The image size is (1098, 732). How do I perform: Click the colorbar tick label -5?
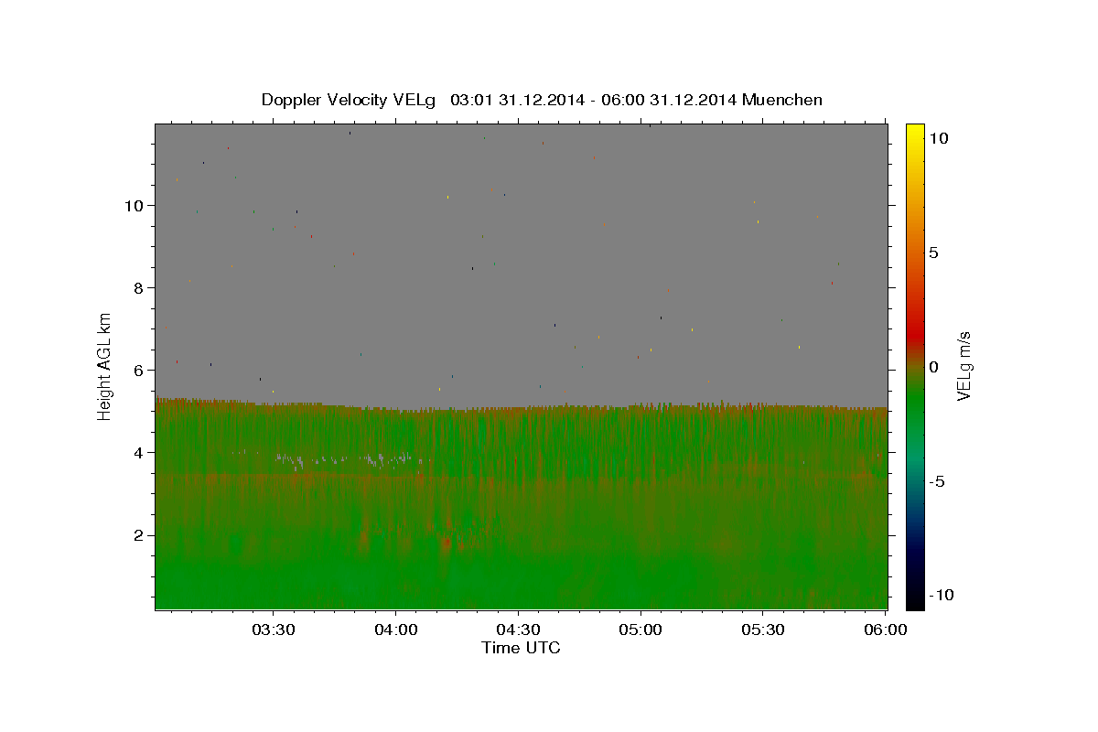click(x=936, y=481)
